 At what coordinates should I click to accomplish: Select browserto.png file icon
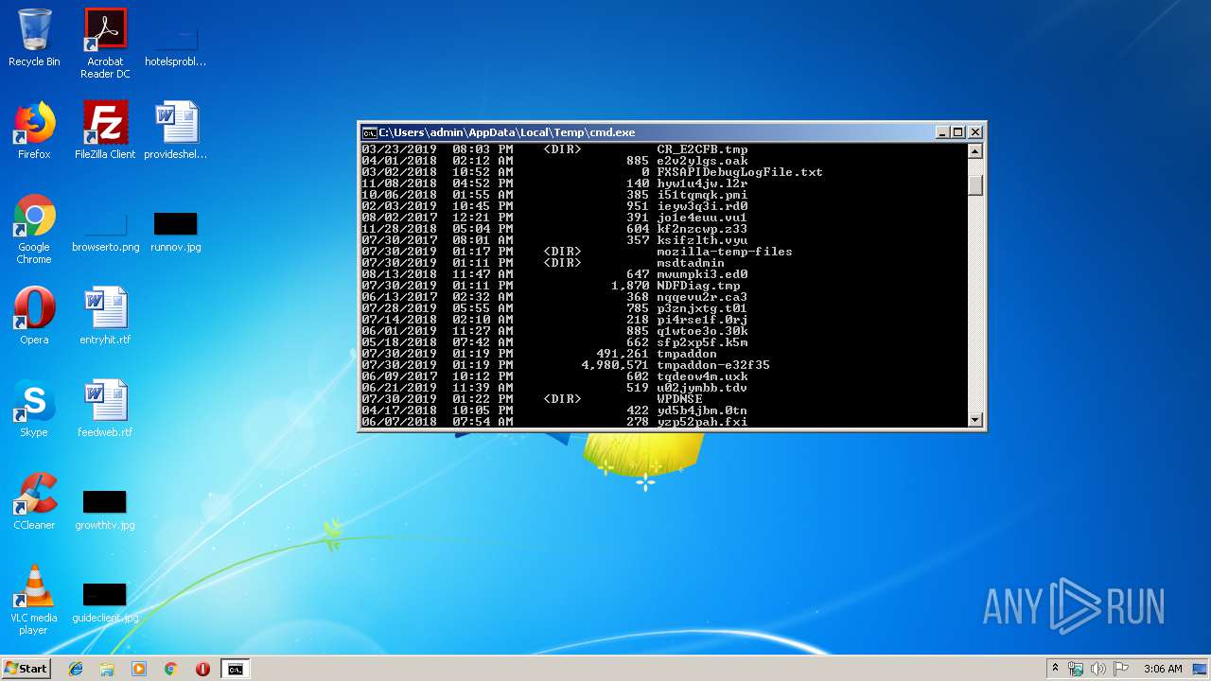(105, 232)
